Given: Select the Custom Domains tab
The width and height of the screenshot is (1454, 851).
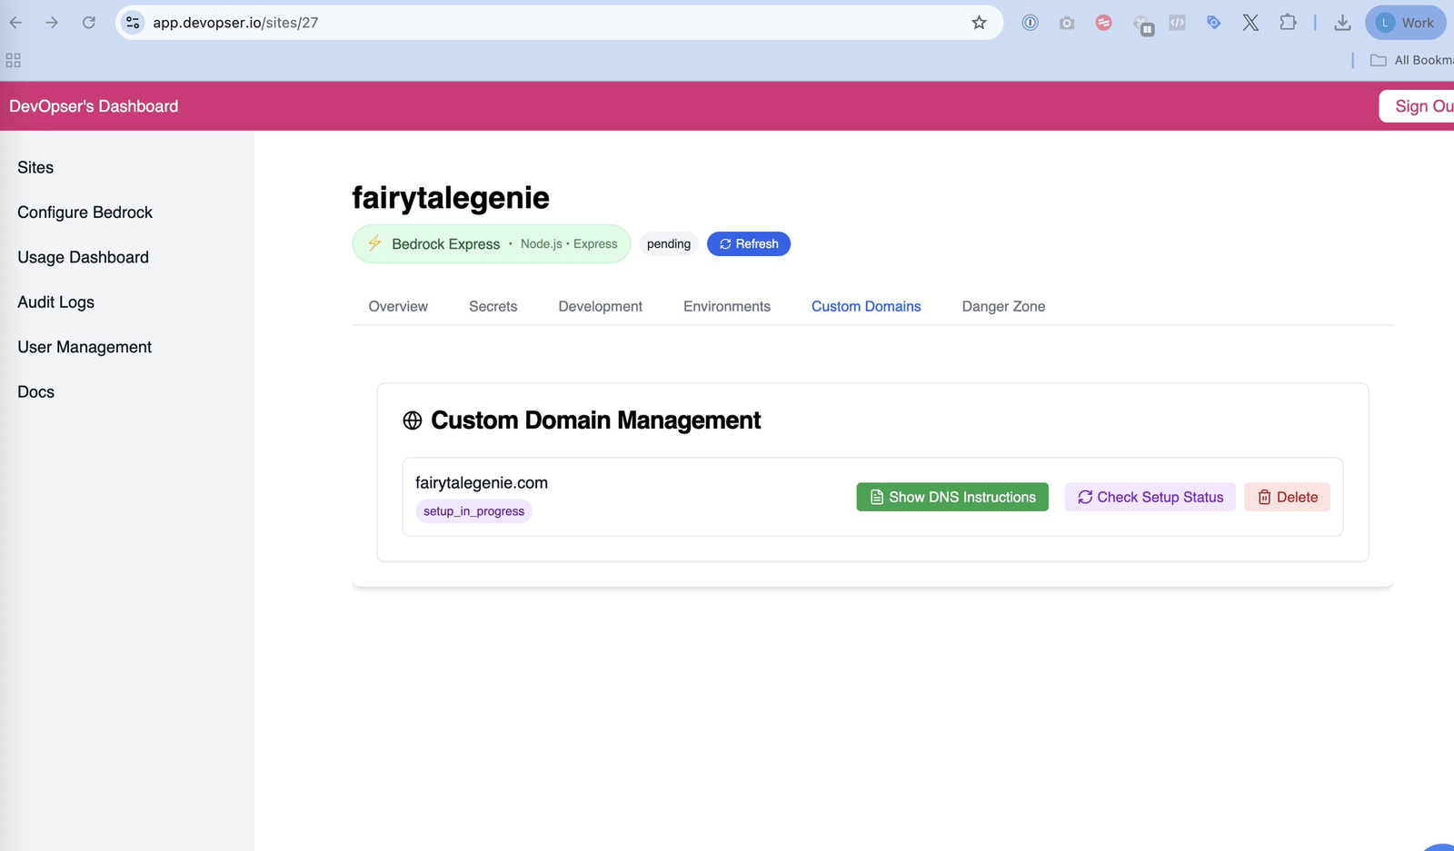Looking at the screenshot, I should 866,306.
